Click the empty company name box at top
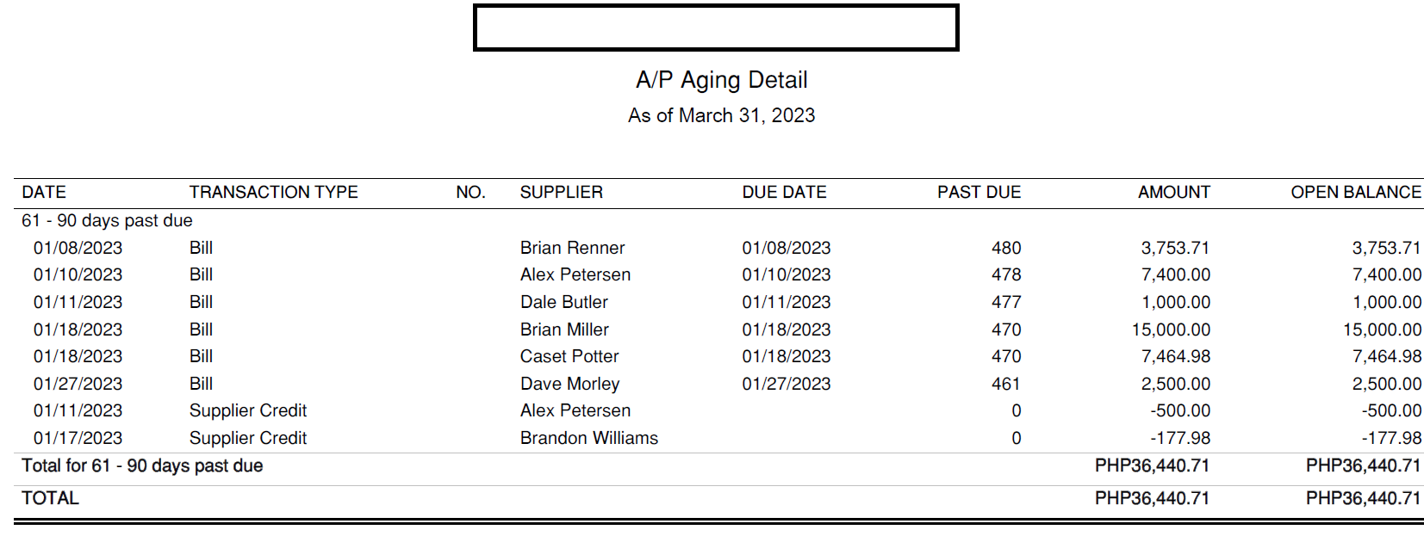Viewport: 1424px width, 536px height. click(x=715, y=28)
